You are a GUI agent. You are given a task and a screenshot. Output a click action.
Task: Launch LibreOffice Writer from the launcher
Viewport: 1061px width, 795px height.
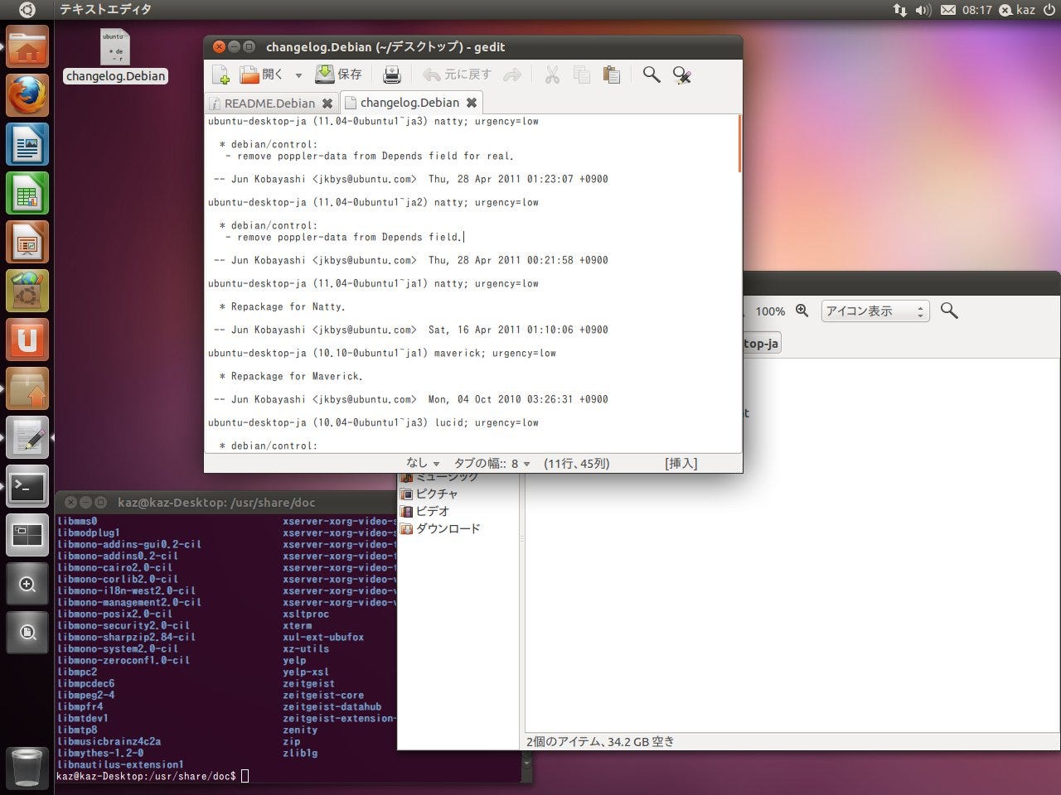tap(27, 144)
